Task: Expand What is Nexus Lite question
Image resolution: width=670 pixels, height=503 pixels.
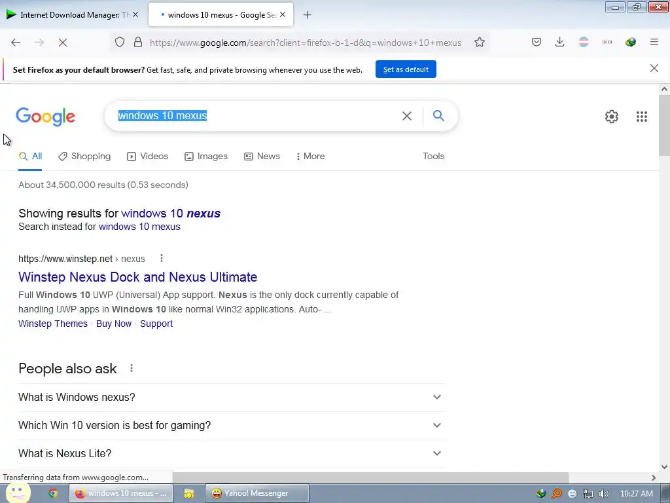Action: point(231,454)
